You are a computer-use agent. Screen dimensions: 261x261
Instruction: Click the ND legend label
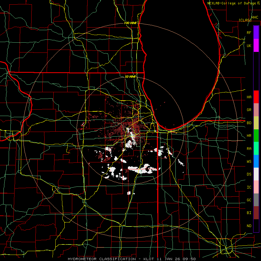click(249, 226)
